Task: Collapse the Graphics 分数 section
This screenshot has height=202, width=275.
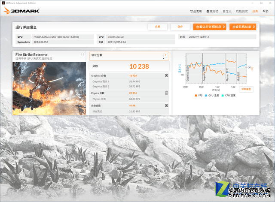Action: pyautogui.click(x=166, y=75)
